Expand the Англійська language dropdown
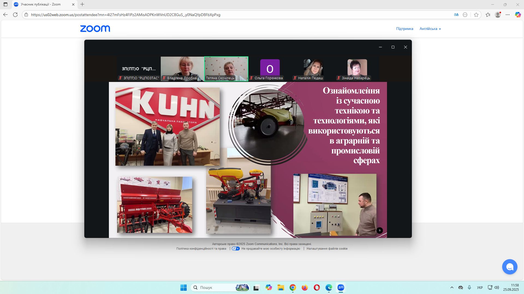Image resolution: width=524 pixels, height=294 pixels. (x=430, y=29)
